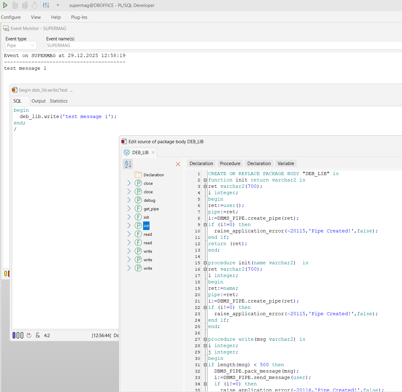The width and height of the screenshot is (402, 392).
Task: Click the Variable breadcrumb button
Action: pos(286,164)
